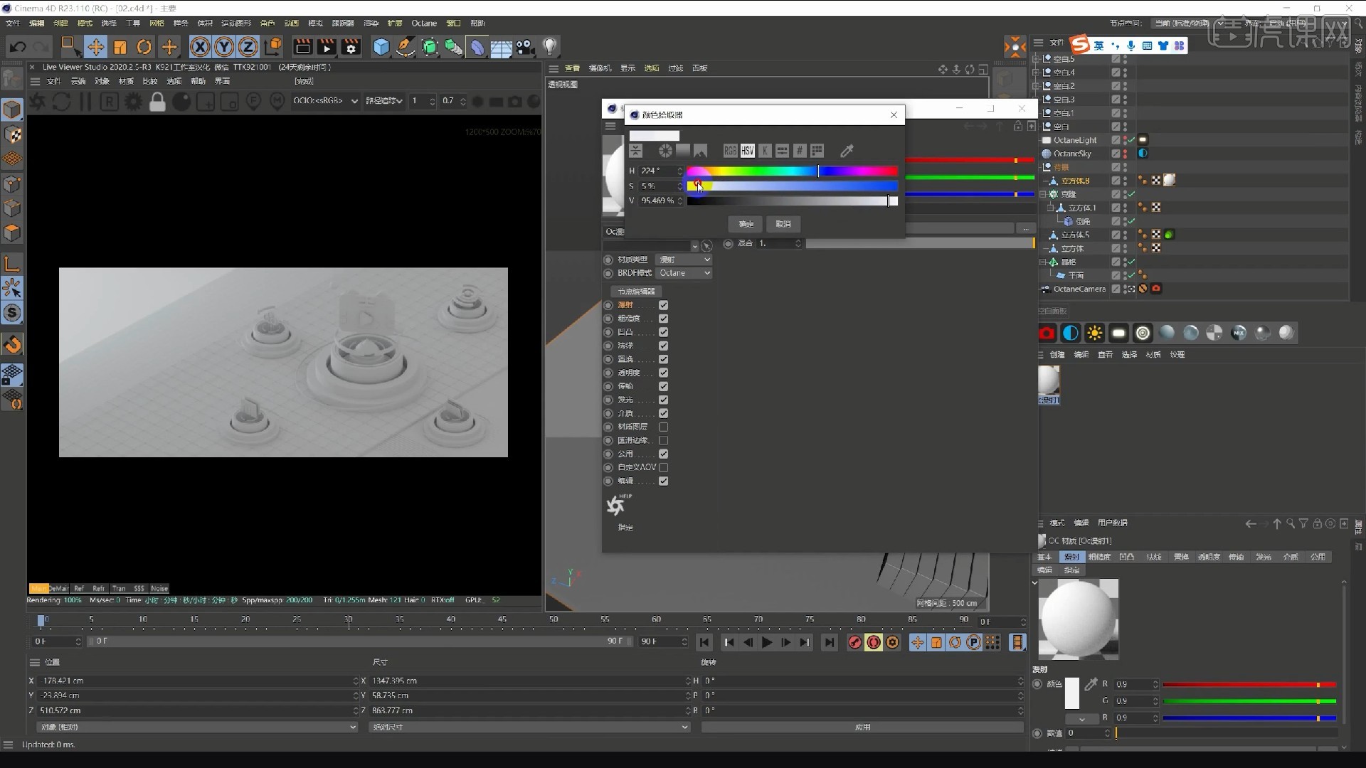Toggle the 自定义AOV checkbox
This screenshot has width=1366, height=768.
click(x=664, y=467)
